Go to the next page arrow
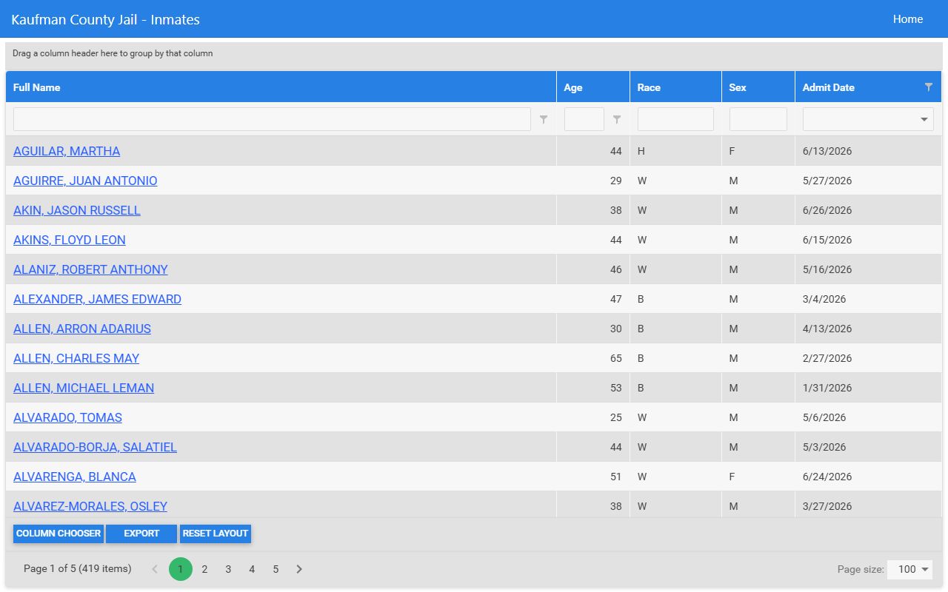The image size is (948, 592). 299,569
